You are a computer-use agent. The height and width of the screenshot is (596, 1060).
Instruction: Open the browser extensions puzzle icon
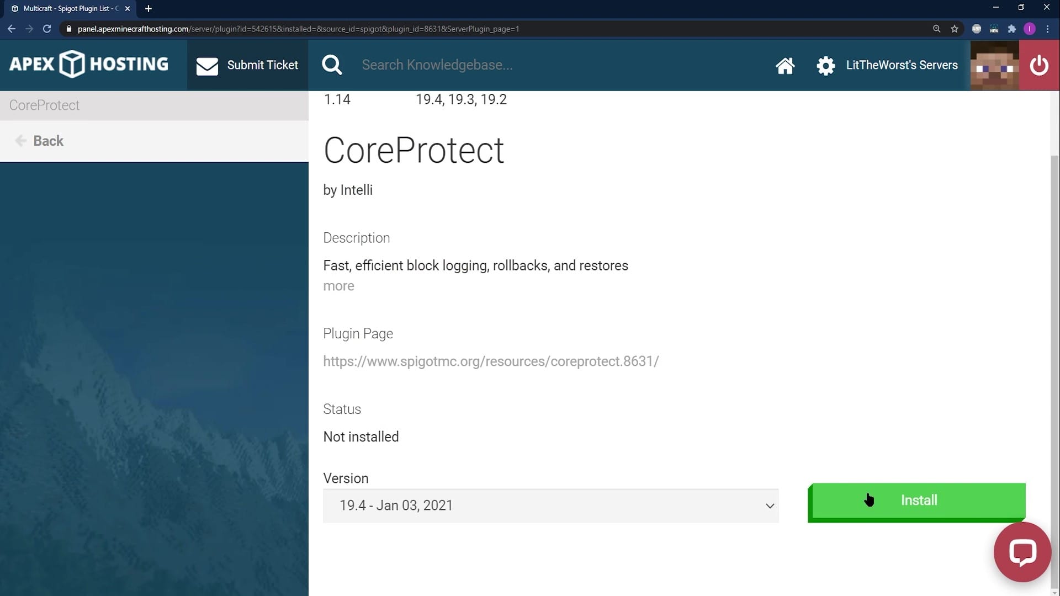point(1011,29)
